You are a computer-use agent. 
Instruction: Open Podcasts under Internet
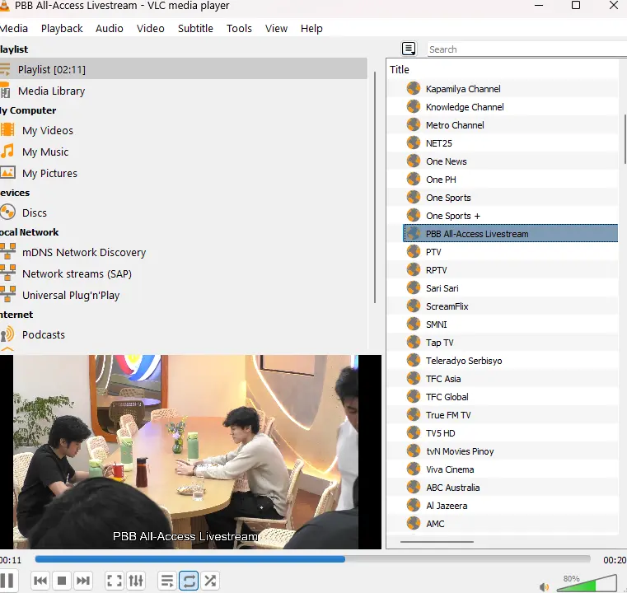[184, 334]
